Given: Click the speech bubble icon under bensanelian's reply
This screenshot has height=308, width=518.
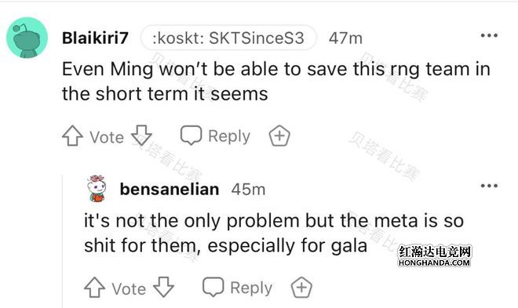Looking at the screenshot, I should coord(213,287).
